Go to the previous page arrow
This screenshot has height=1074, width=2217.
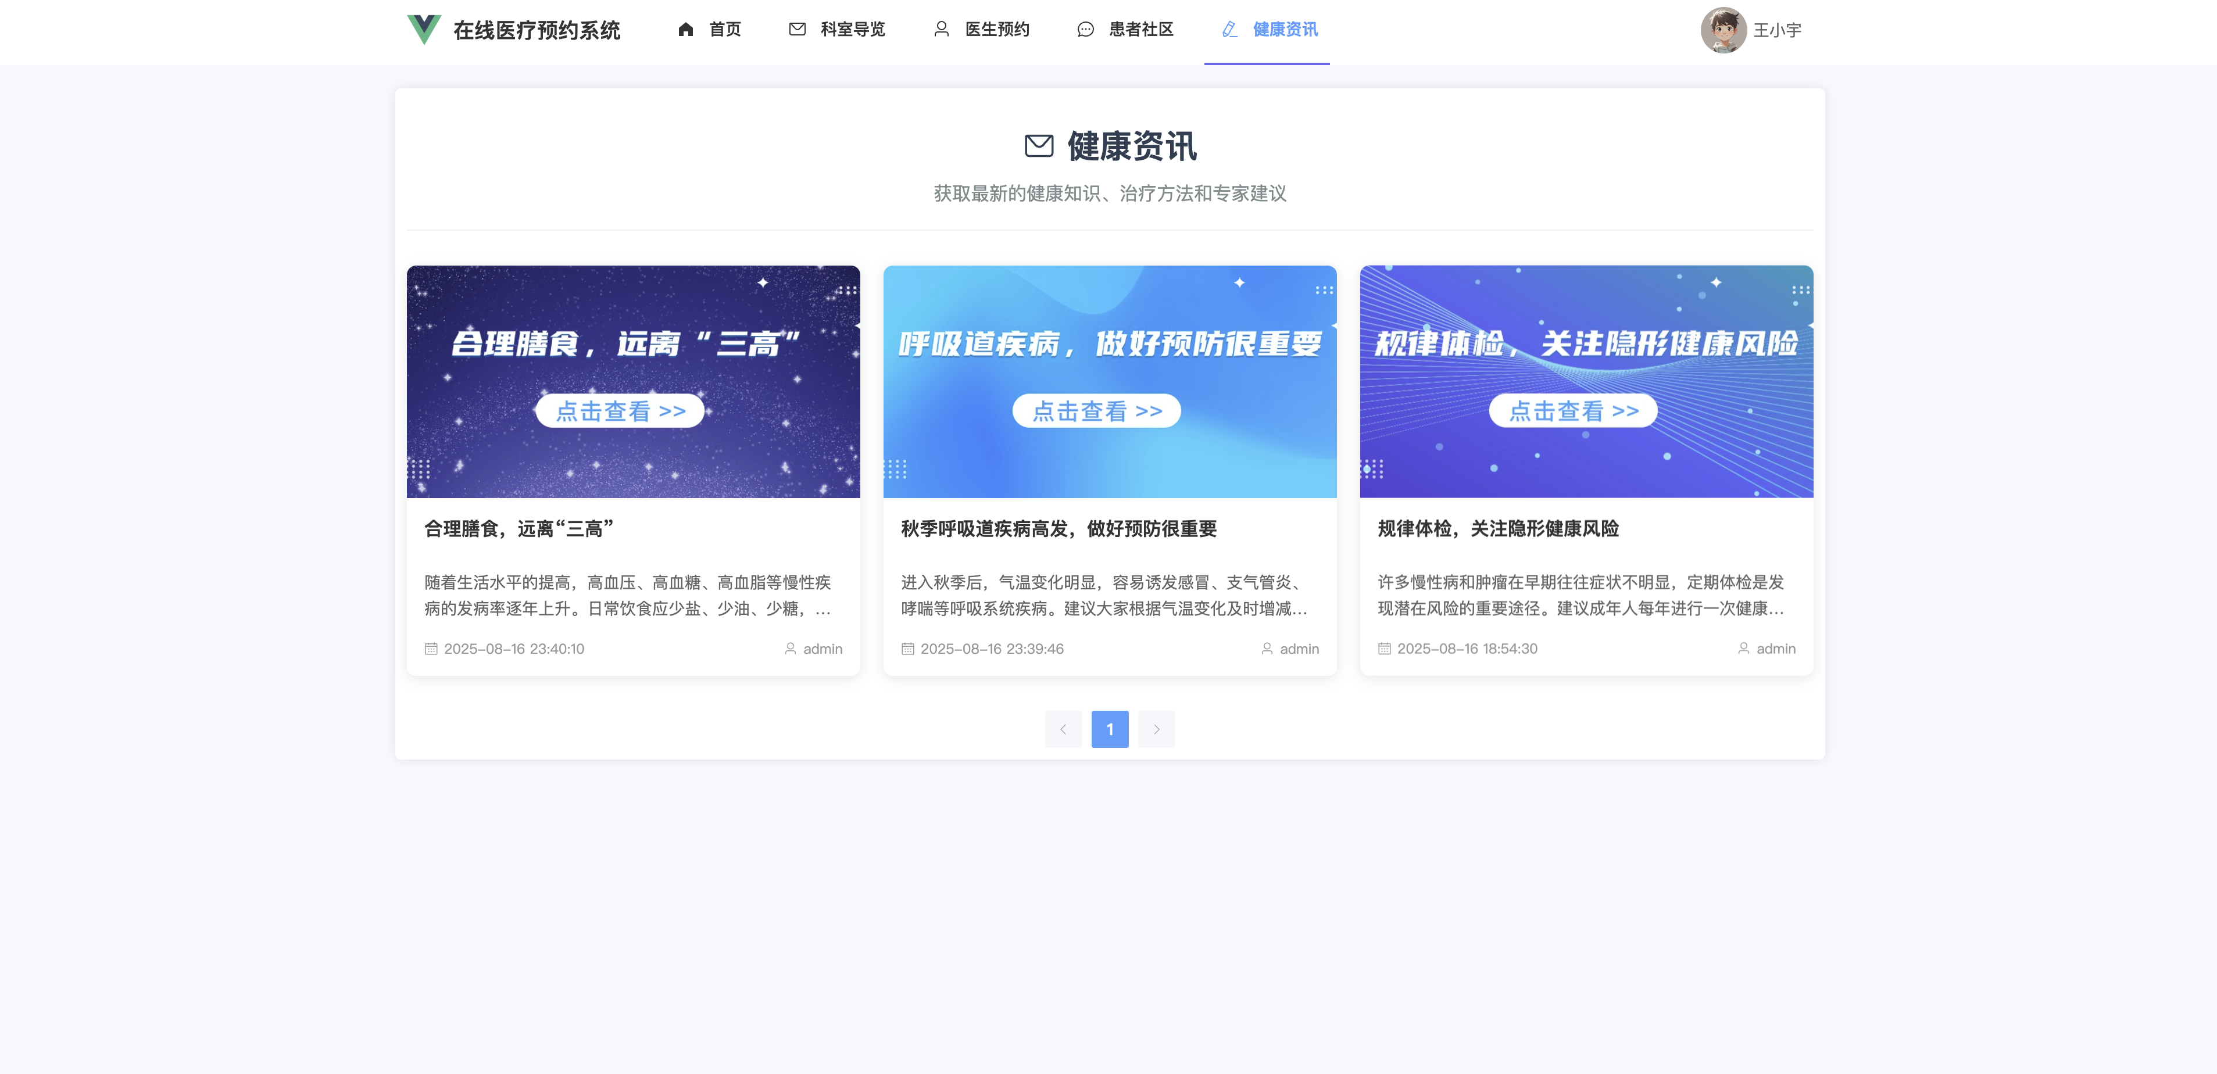click(x=1063, y=730)
